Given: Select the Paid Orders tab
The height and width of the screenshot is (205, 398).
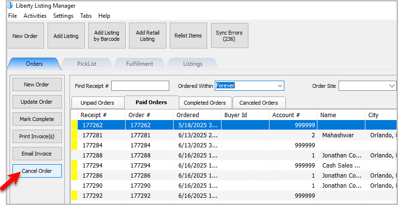Looking at the screenshot, I should tap(151, 102).
